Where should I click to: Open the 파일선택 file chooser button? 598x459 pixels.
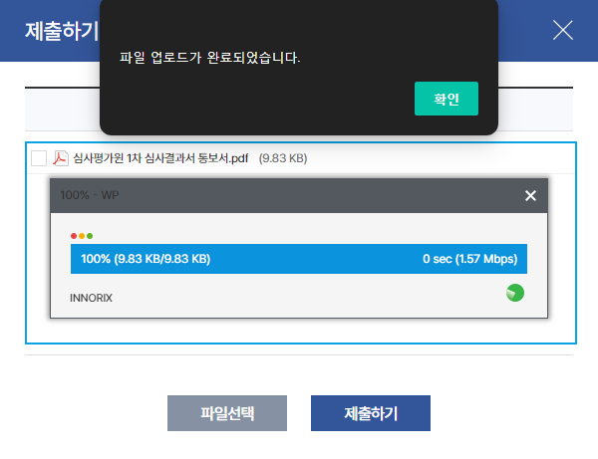pos(227,413)
